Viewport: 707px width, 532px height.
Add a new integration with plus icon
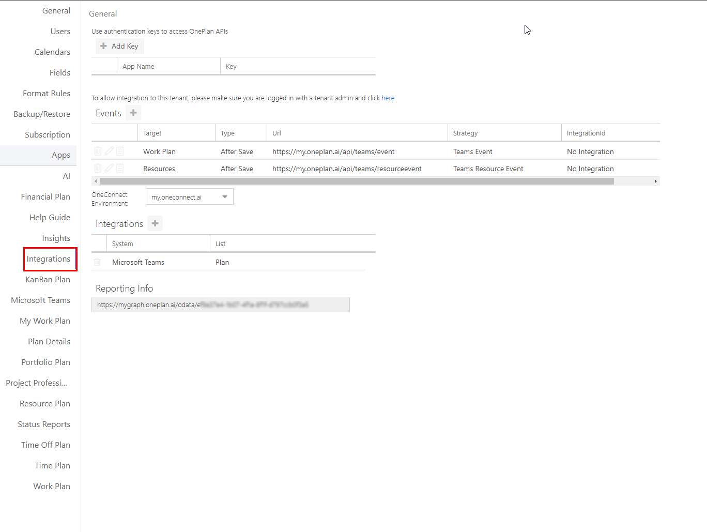coord(155,223)
